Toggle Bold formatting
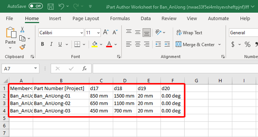The height and width of the screenshot is (137, 258). pyautogui.click(x=43, y=44)
